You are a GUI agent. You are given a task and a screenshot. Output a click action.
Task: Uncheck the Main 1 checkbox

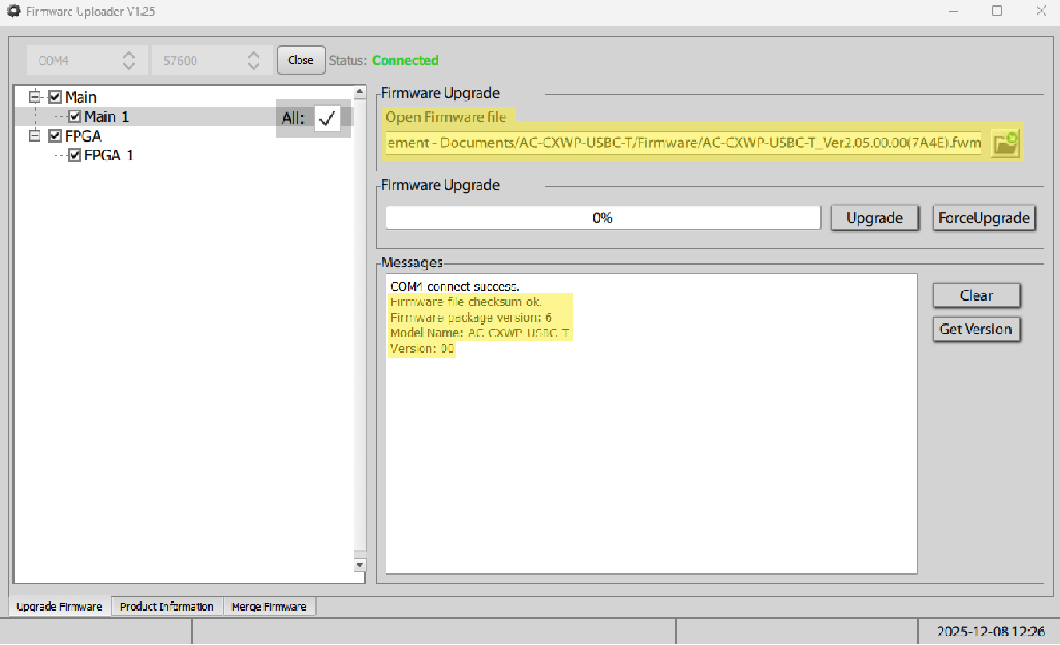(x=75, y=117)
